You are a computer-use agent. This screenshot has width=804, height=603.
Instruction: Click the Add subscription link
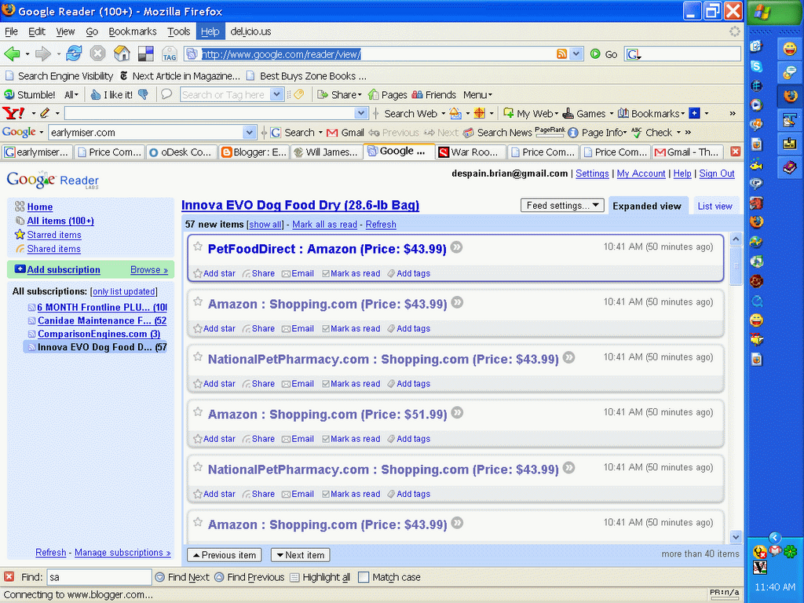[x=64, y=270]
